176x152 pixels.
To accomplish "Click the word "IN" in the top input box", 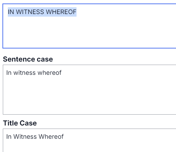I will [x=10, y=12].
